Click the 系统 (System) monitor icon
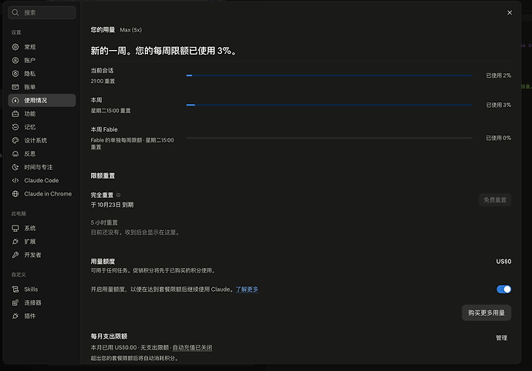532x371 pixels. 15,229
